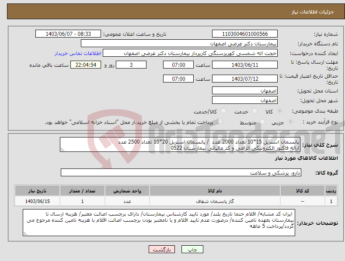345x261 pixels.
Task: Click the delivery province field اصفهان
Action: 245,90
